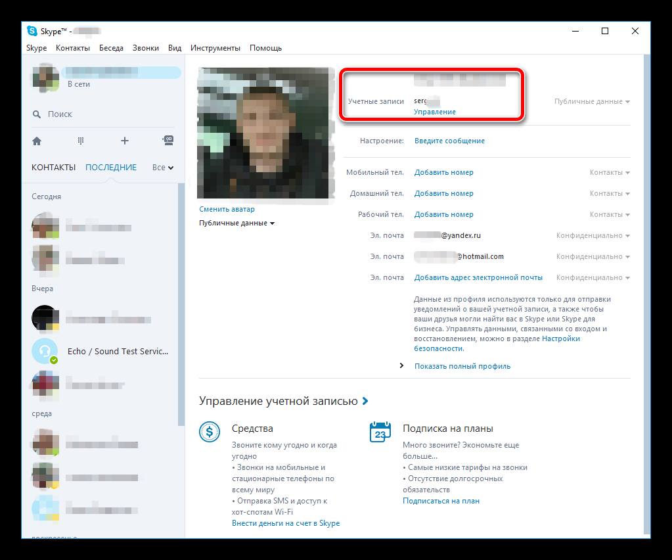Open the bots icon in sidebar
Viewport: 672px width, 560px height.
168,141
